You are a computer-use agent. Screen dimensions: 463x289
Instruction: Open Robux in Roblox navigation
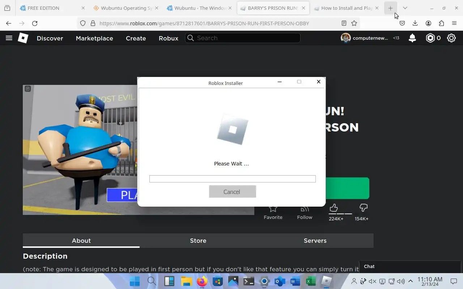tap(169, 38)
